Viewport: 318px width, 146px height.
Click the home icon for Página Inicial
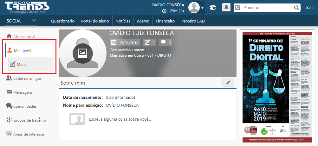pyautogui.click(x=9, y=36)
